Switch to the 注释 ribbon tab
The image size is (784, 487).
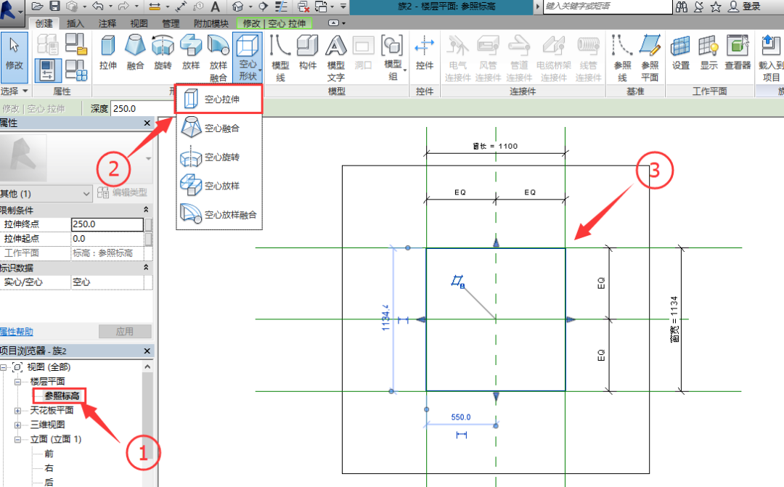pyautogui.click(x=107, y=23)
